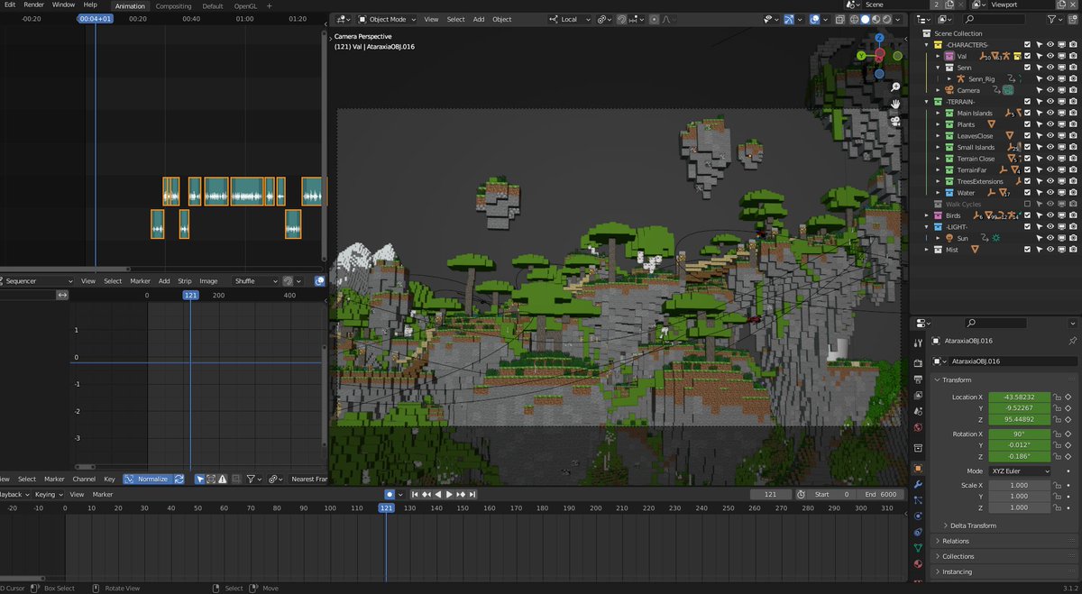Open sequencer Strip menu
The image size is (1082, 594).
184,281
